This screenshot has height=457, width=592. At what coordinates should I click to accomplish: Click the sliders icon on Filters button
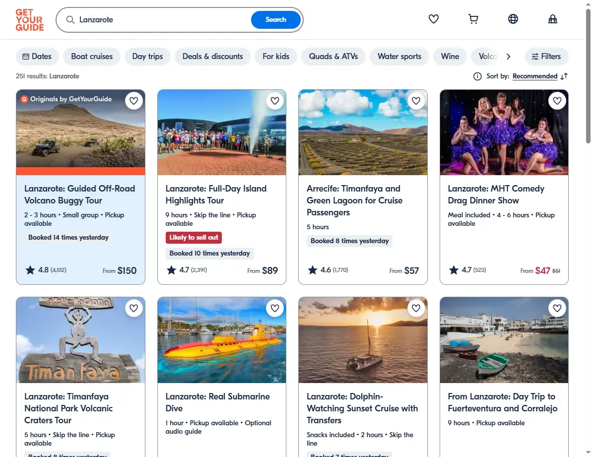[x=535, y=57]
